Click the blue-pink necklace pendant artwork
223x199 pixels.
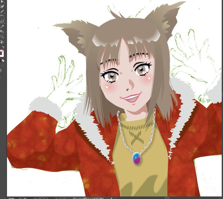click(136, 158)
